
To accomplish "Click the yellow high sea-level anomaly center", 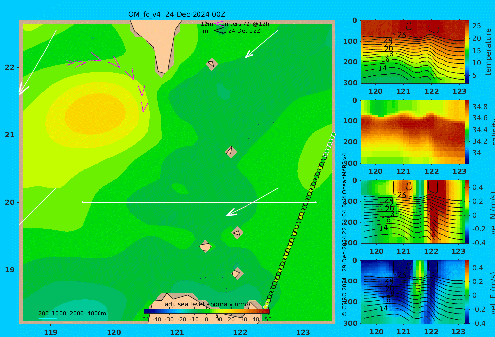I will click(96, 114).
